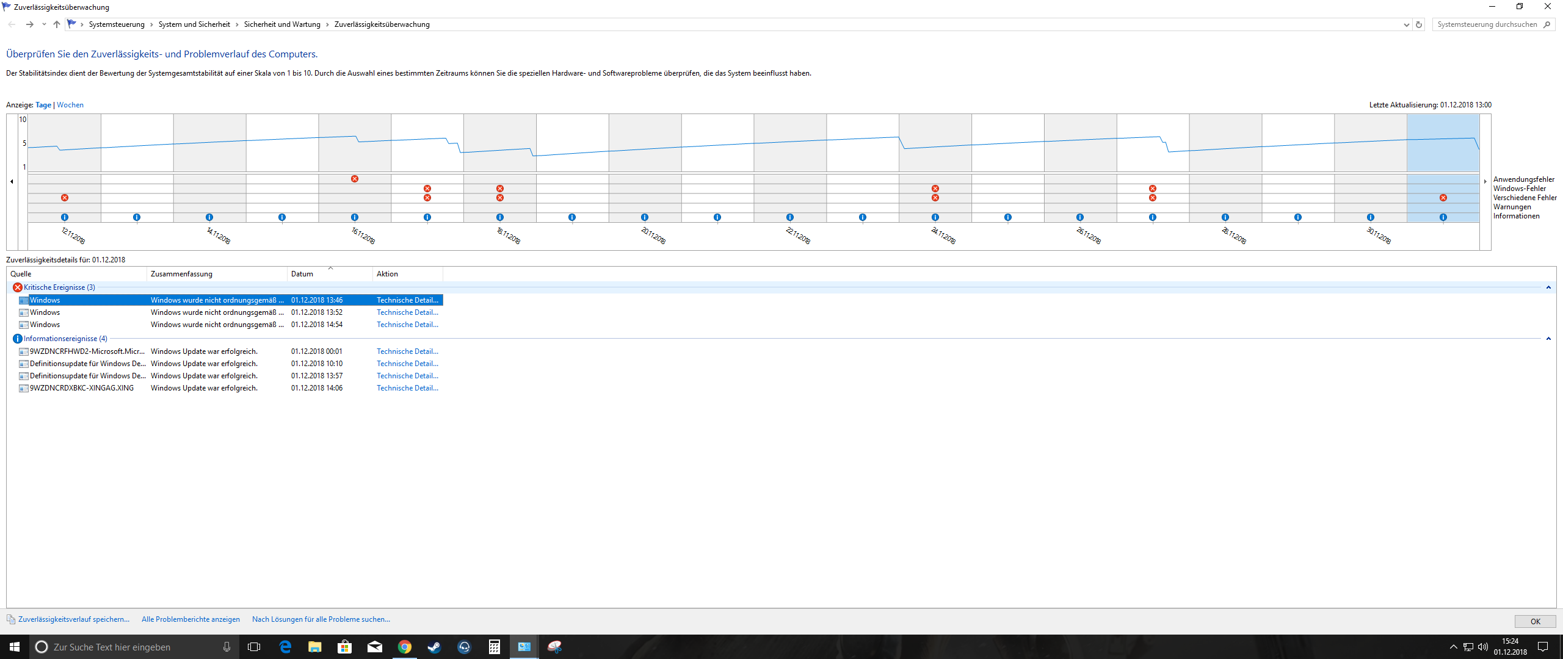Click the Systemsteuerung durchsuchen search field
The height and width of the screenshot is (659, 1563).
pyautogui.click(x=1487, y=24)
